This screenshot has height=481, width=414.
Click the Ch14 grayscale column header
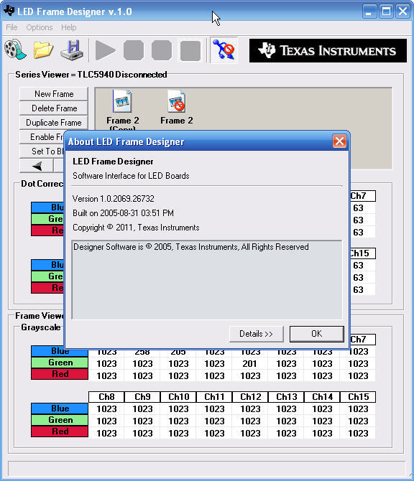click(322, 397)
